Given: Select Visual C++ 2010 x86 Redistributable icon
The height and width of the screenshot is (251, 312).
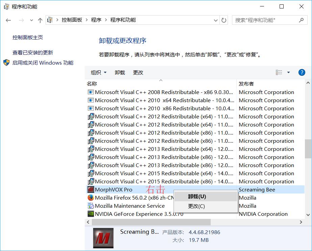Looking at the screenshot, I should (x=90, y=109).
